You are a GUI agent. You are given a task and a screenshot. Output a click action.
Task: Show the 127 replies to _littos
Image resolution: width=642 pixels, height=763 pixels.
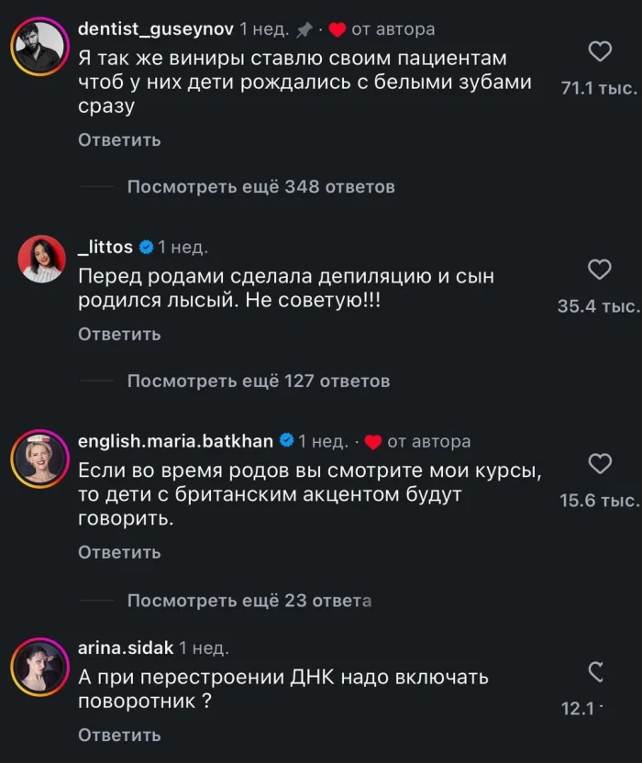click(x=260, y=381)
